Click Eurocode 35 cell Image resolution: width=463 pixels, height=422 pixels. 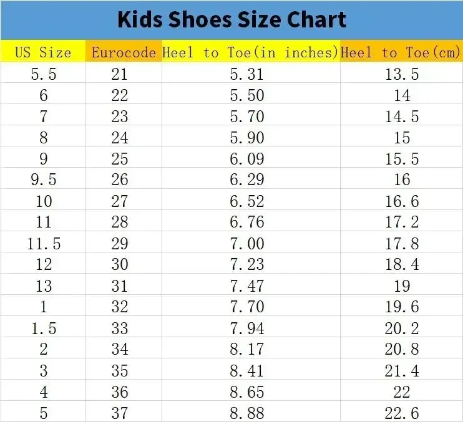tap(119, 371)
